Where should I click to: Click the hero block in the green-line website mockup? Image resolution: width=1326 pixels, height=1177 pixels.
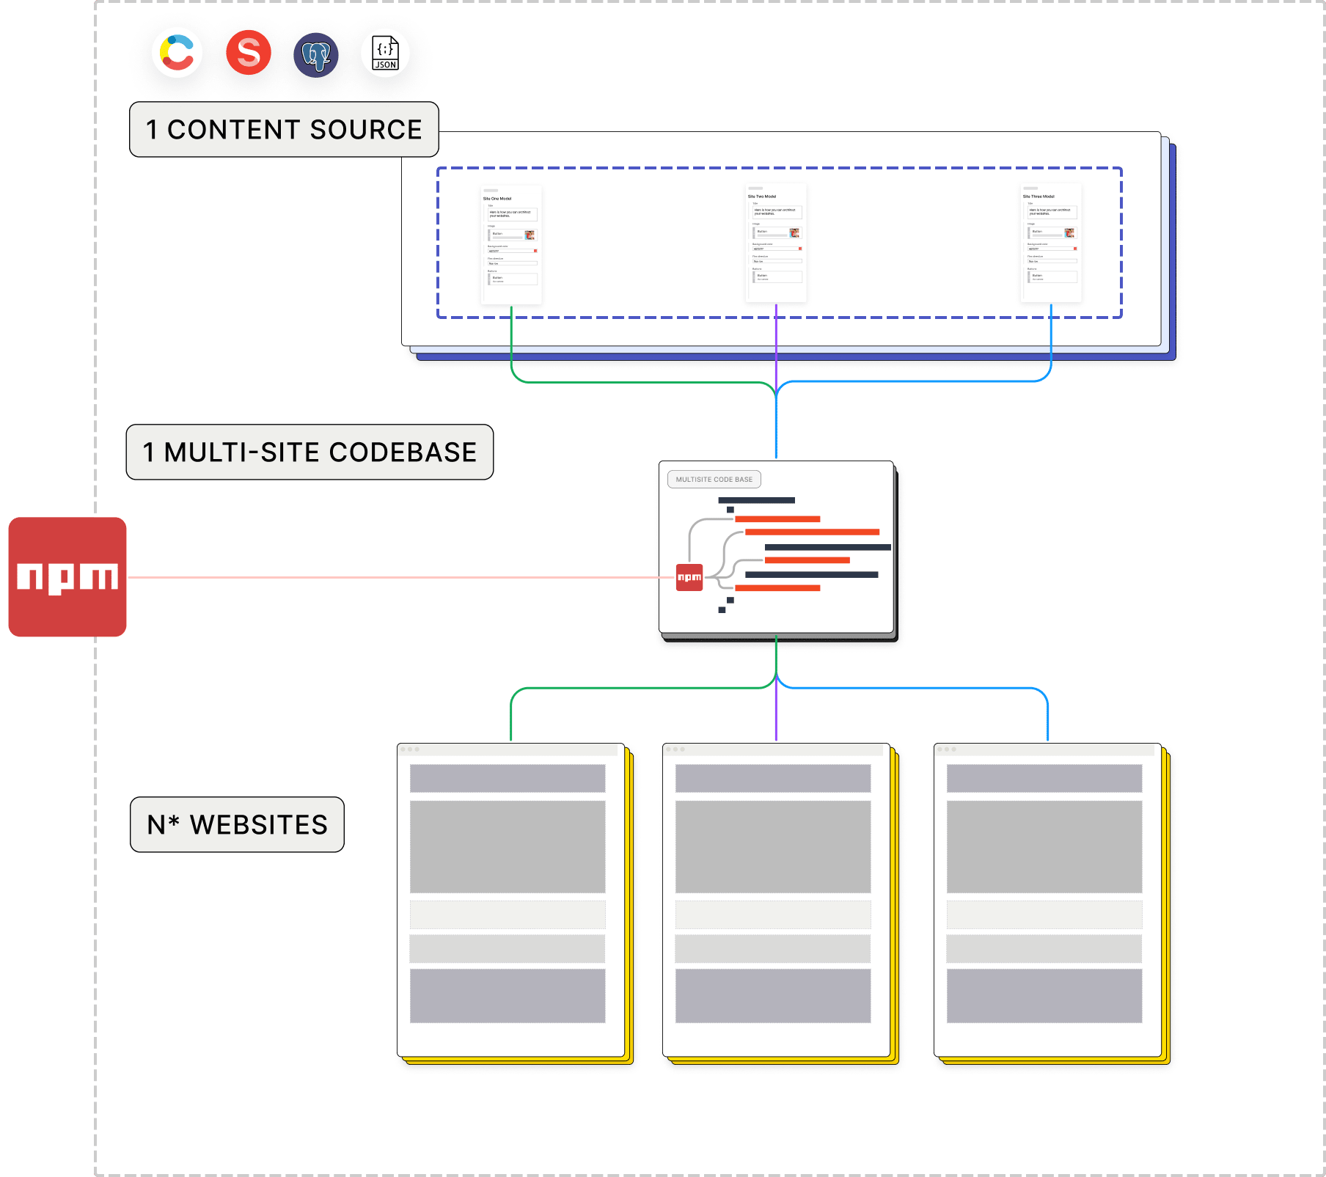coord(508,847)
